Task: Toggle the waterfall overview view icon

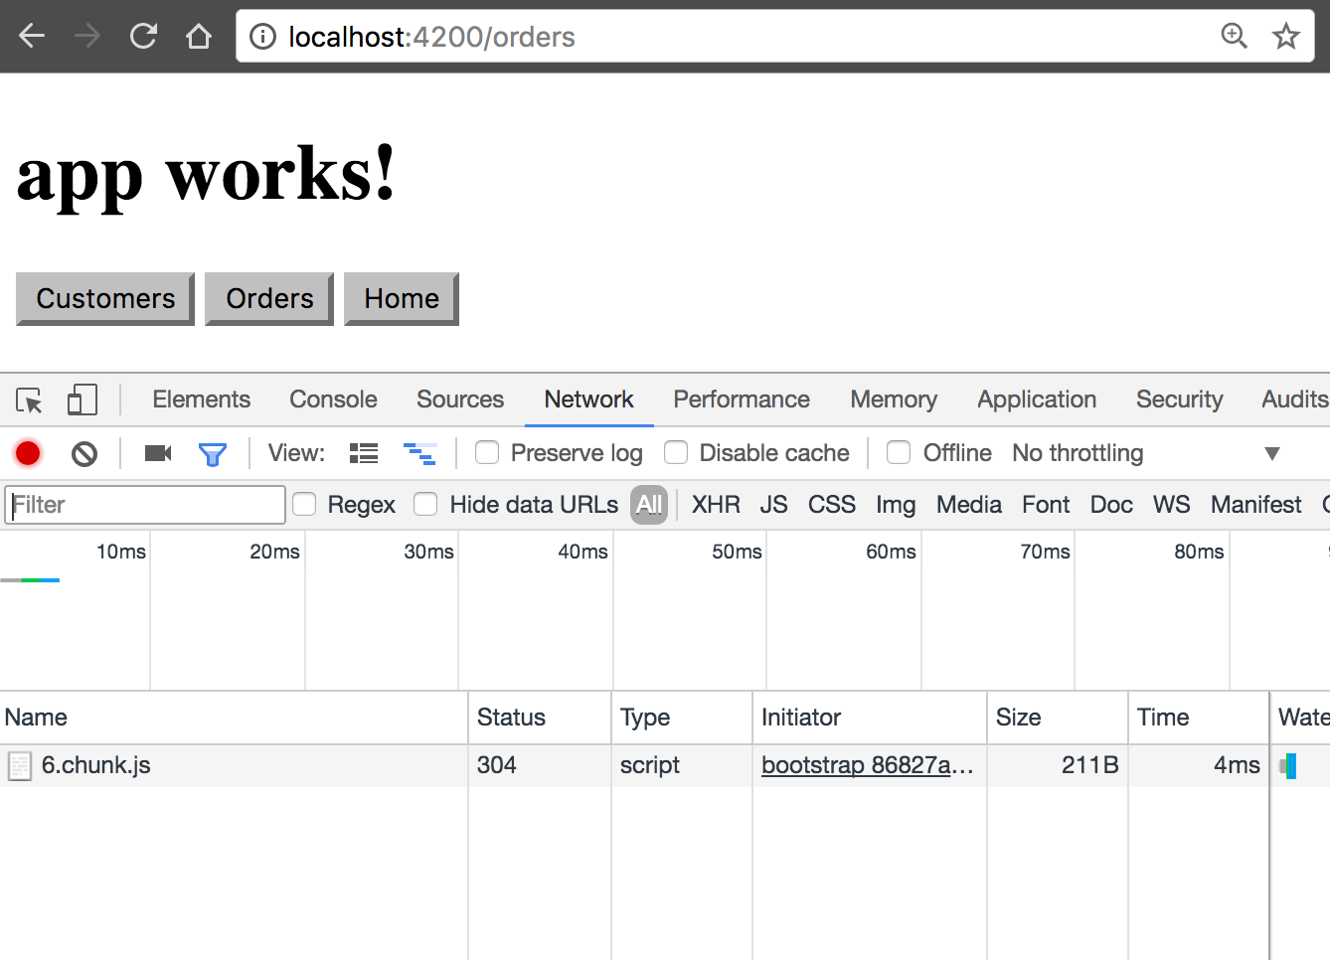Action: click(419, 454)
